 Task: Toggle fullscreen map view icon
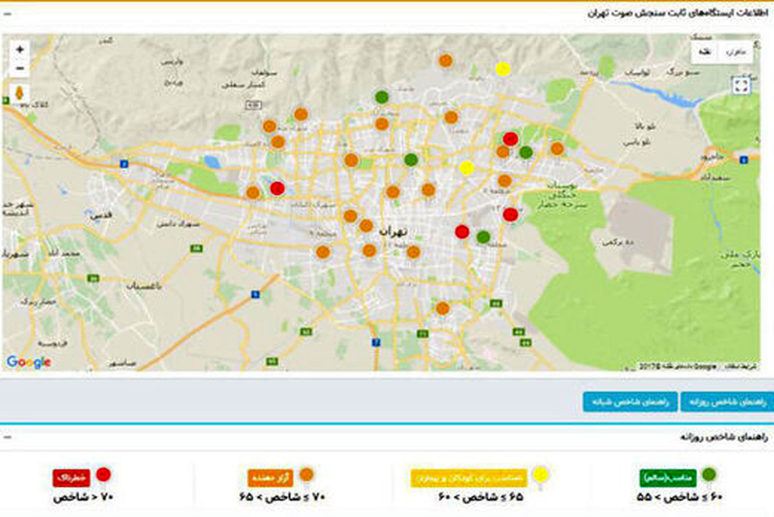coord(741,86)
